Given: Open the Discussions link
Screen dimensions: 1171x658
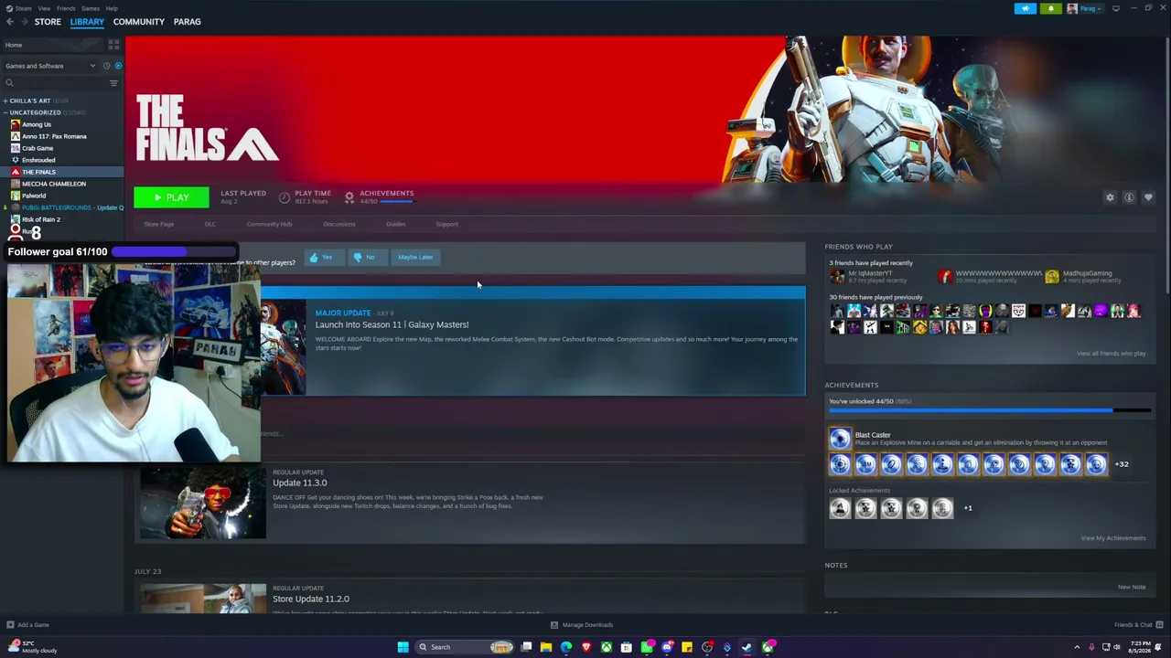Looking at the screenshot, I should (338, 224).
